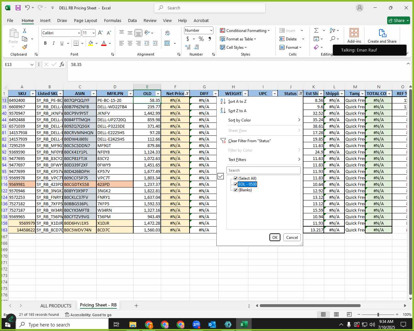Click the Windows taskbar search box
Viewport: 414px width, 331px height.
pyautogui.click(x=62, y=325)
